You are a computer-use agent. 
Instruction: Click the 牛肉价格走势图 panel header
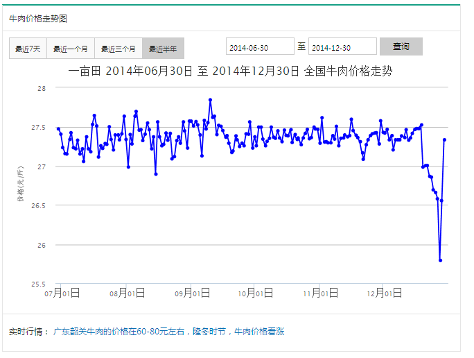click(x=38, y=19)
